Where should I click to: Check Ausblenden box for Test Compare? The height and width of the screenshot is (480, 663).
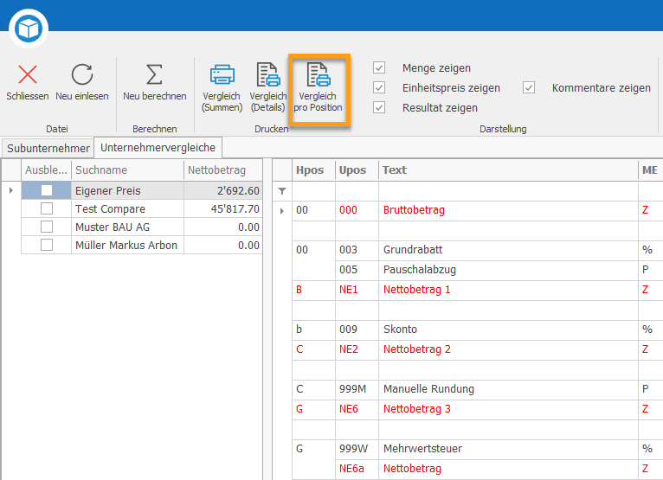tap(47, 208)
